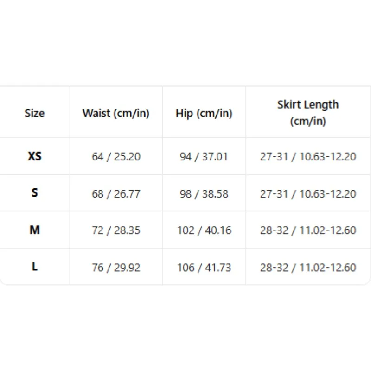Image resolution: width=371 pixels, height=371 pixels.
Task: Click the L hip value 106 / 41.73
Action: click(204, 268)
